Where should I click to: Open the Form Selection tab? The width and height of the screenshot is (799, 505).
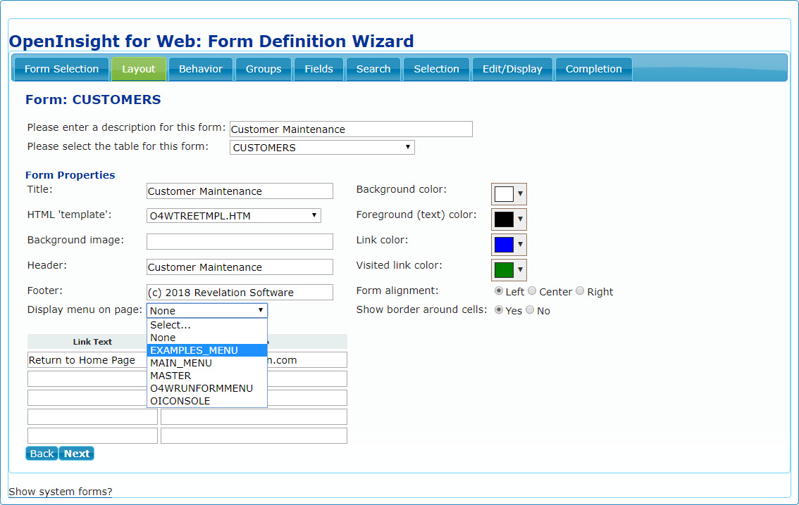[62, 69]
